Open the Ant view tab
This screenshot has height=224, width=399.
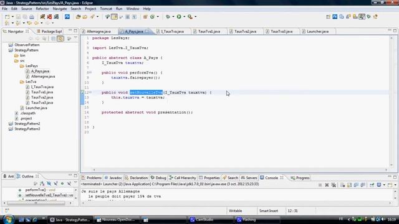point(8,176)
